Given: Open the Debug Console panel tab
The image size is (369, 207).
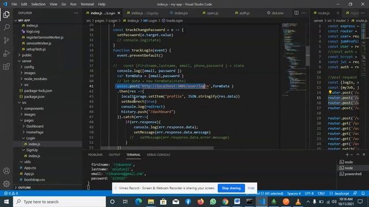Looking at the screenshot, I should pyautogui.click(x=159, y=155).
